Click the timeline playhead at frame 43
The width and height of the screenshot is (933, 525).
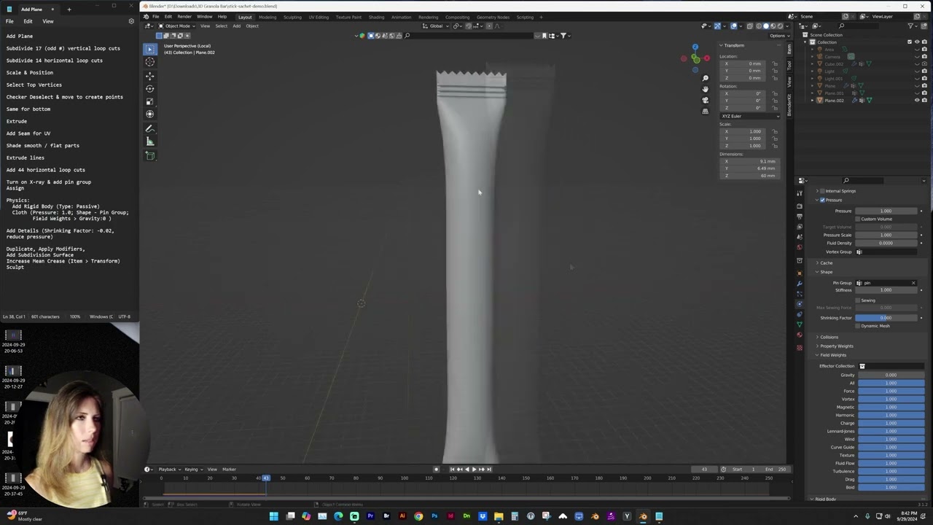point(265,478)
